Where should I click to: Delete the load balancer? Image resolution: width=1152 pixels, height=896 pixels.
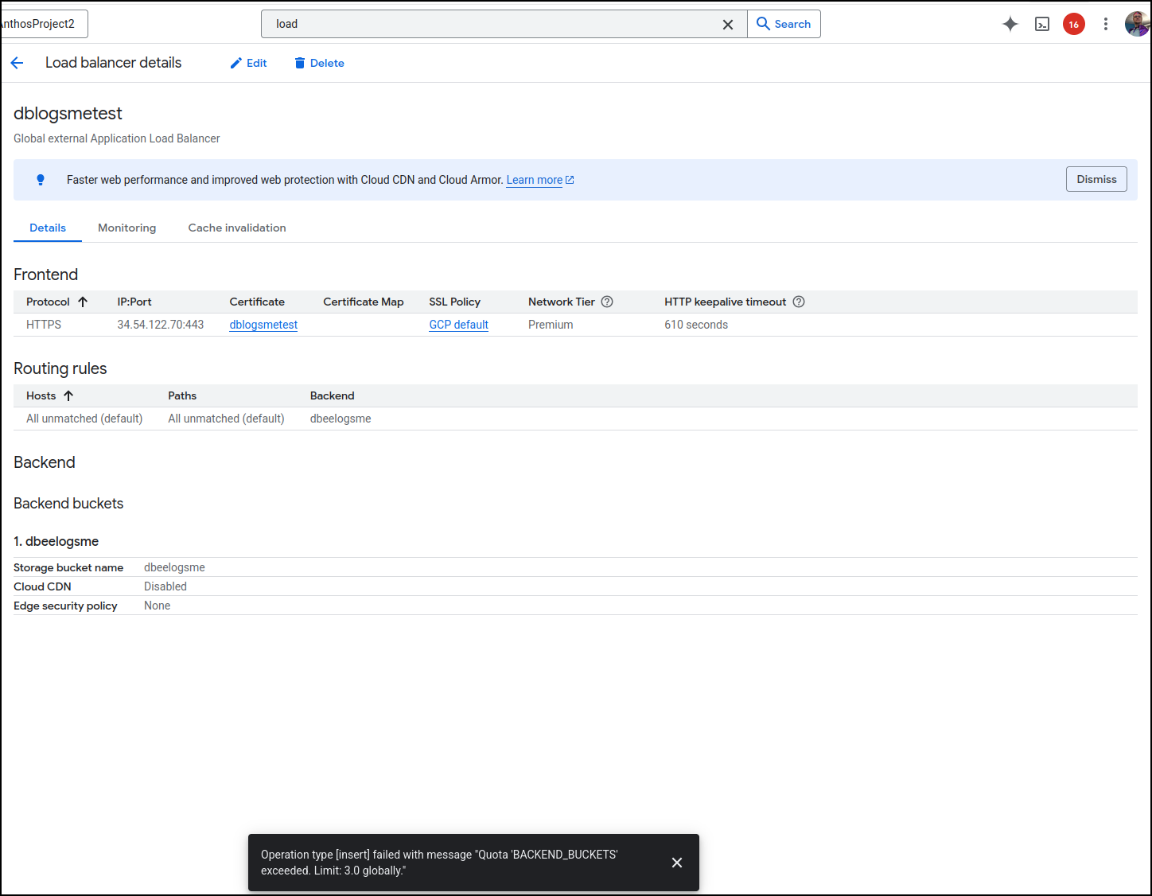pos(319,63)
